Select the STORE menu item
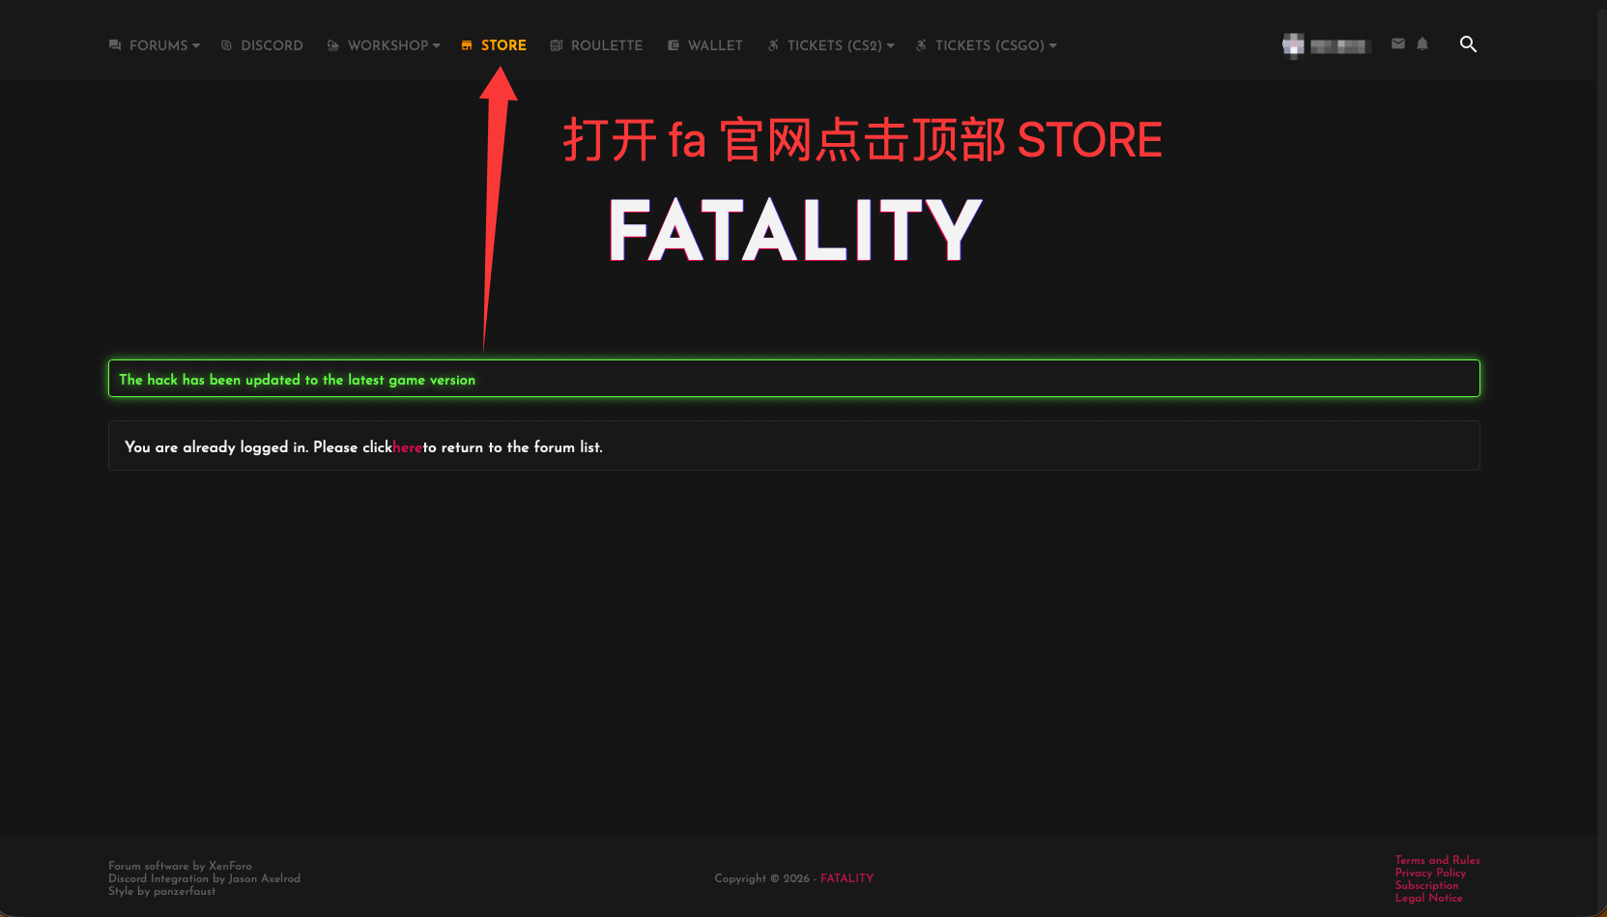Viewport: 1607px width, 917px height. pos(503,44)
